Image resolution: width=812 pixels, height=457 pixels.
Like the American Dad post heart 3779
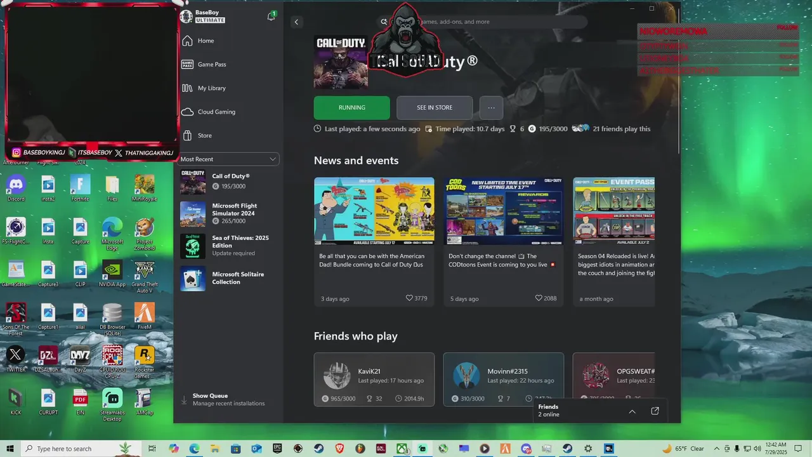[x=410, y=298]
